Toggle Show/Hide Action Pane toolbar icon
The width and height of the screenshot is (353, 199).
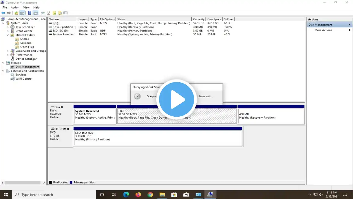pyautogui.click(x=36, y=13)
